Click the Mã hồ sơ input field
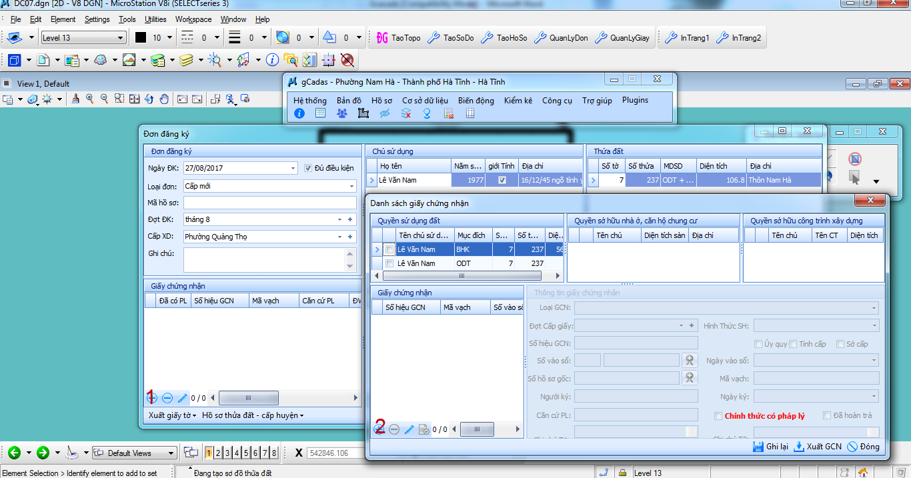 [269, 203]
